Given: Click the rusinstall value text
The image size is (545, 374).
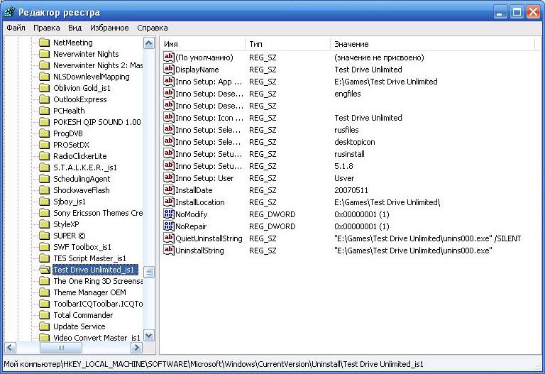Looking at the screenshot, I should (x=349, y=154).
